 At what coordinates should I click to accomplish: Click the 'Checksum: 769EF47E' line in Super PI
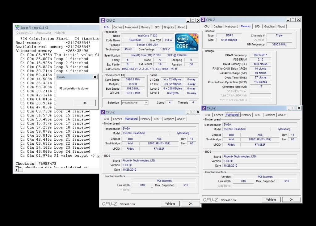click(x=36, y=164)
